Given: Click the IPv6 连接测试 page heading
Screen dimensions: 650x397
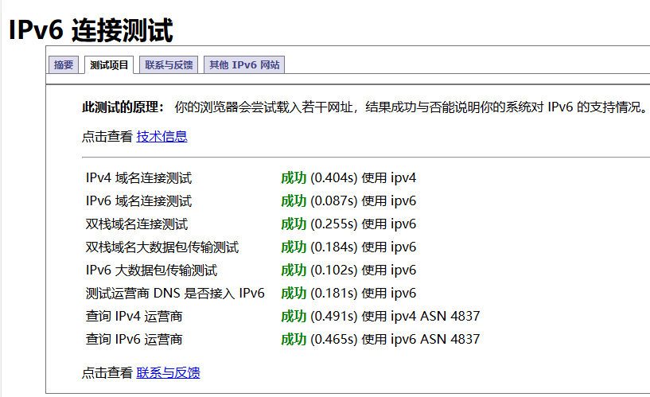Looking at the screenshot, I should click(x=91, y=29).
